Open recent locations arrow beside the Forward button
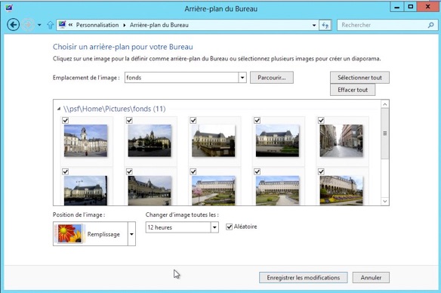 [x=39, y=25]
